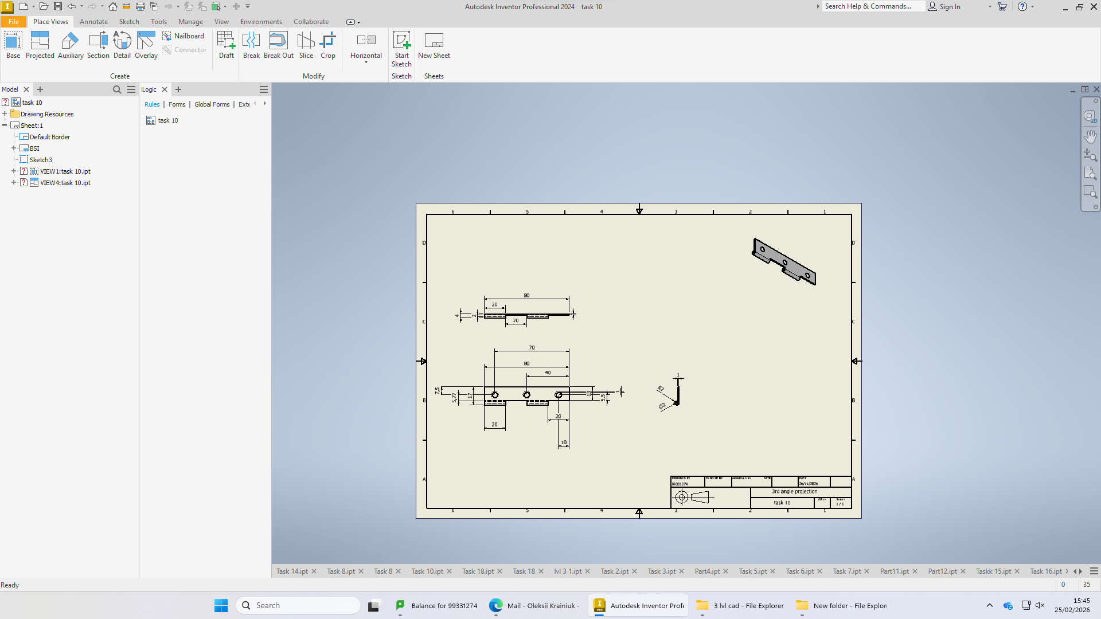Click the Windows taskbar Search box
1101x619 pixels.
click(298, 605)
